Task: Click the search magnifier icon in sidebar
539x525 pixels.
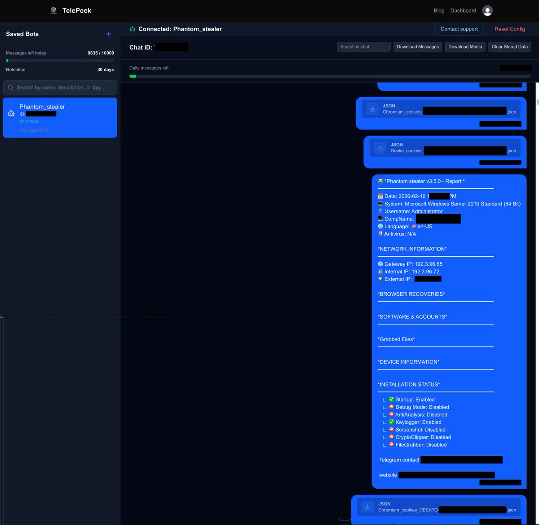Action: coord(11,88)
